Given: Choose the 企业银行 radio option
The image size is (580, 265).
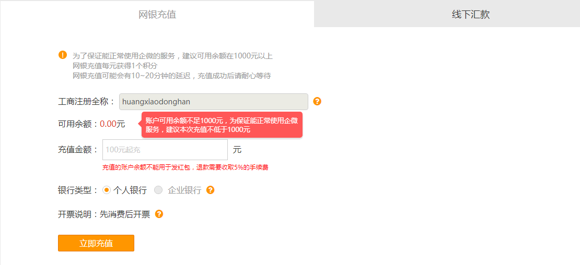Looking at the screenshot, I should click(x=158, y=190).
